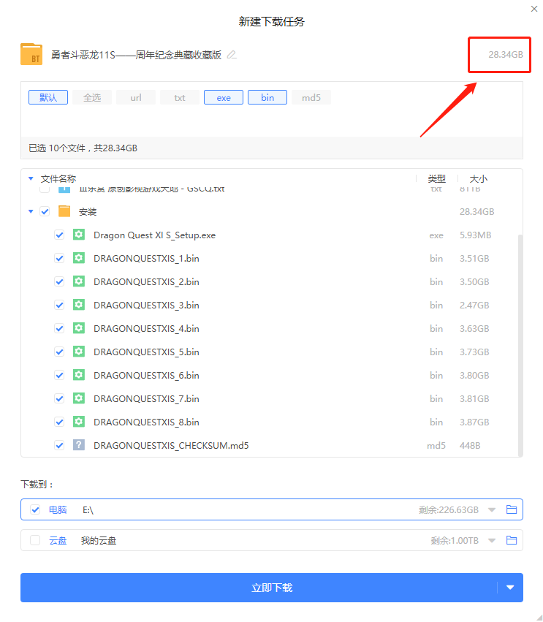Sort by 类型 column header
The width and height of the screenshot is (543, 622).
[x=437, y=178]
